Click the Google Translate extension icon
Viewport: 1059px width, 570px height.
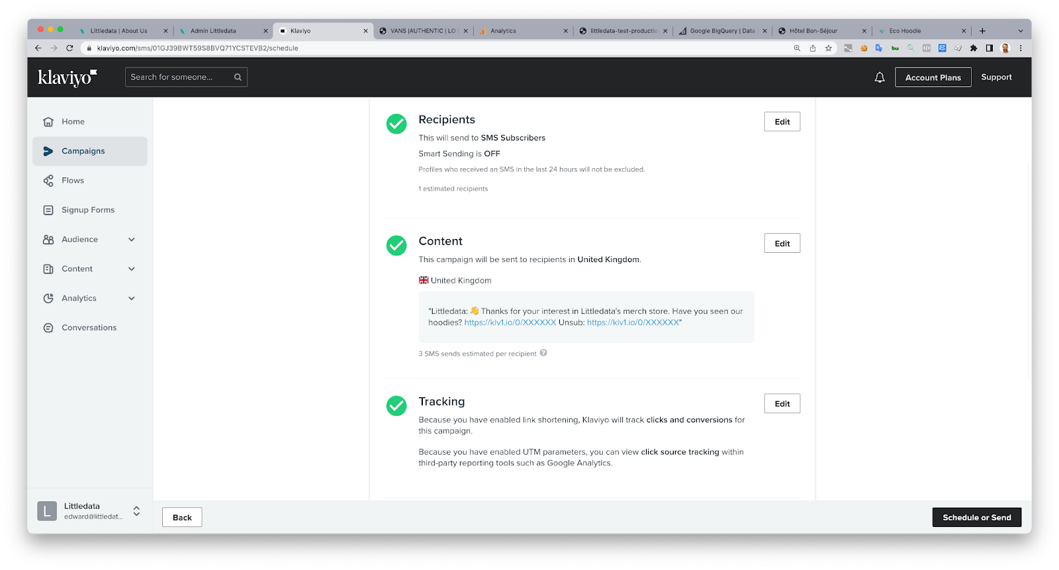[879, 48]
